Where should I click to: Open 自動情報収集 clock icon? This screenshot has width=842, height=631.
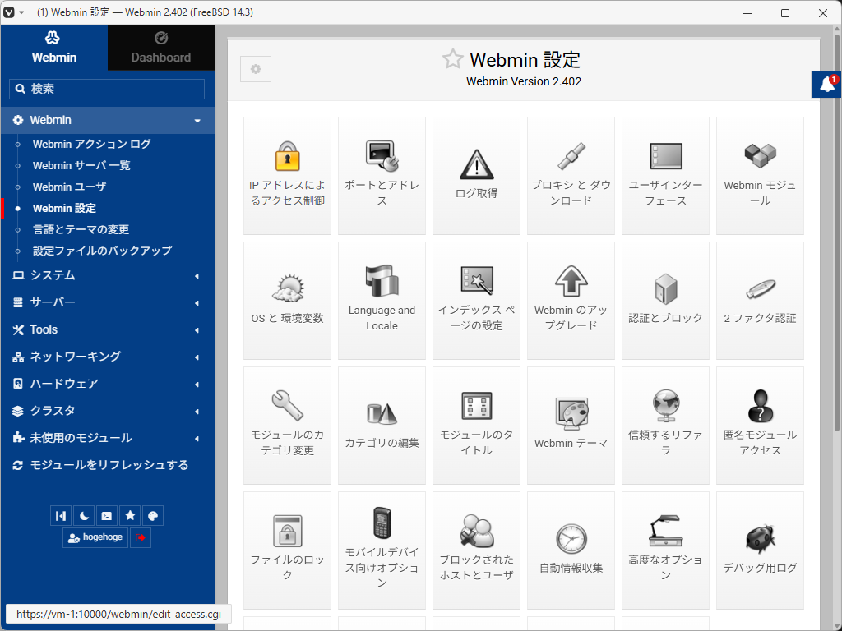click(x=571, y=539)
